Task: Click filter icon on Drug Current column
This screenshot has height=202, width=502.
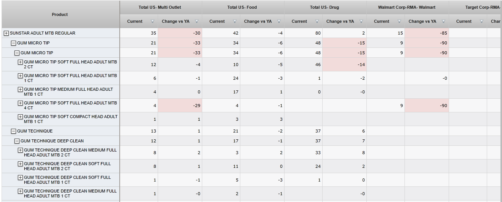Action: (317, 22)
